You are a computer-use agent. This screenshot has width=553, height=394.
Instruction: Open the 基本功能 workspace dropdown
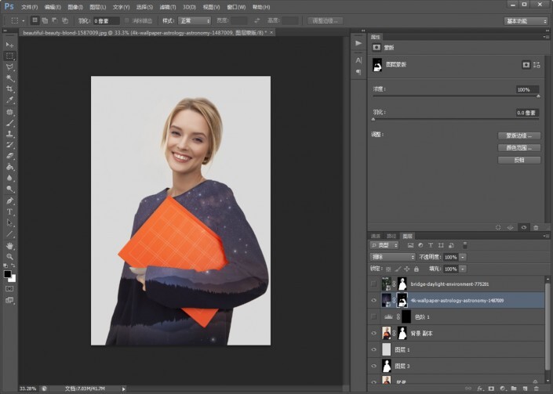[x=526, y=20]
